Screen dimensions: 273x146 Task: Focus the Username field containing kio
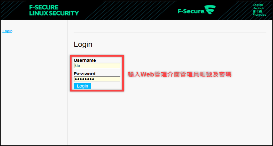97,66
